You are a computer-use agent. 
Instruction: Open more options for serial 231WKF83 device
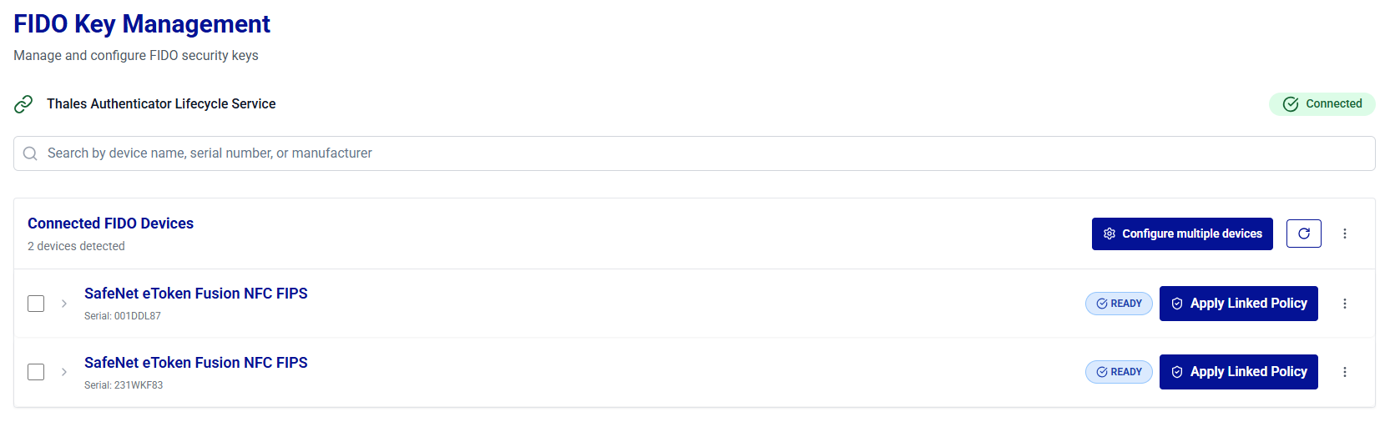pyautogui.click(x=1344, y=372)
